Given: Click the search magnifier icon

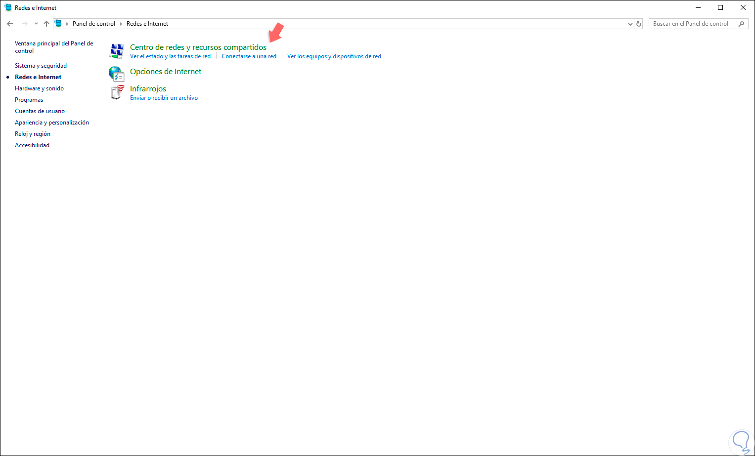Looking at the screenshot, I should [741, 24].
